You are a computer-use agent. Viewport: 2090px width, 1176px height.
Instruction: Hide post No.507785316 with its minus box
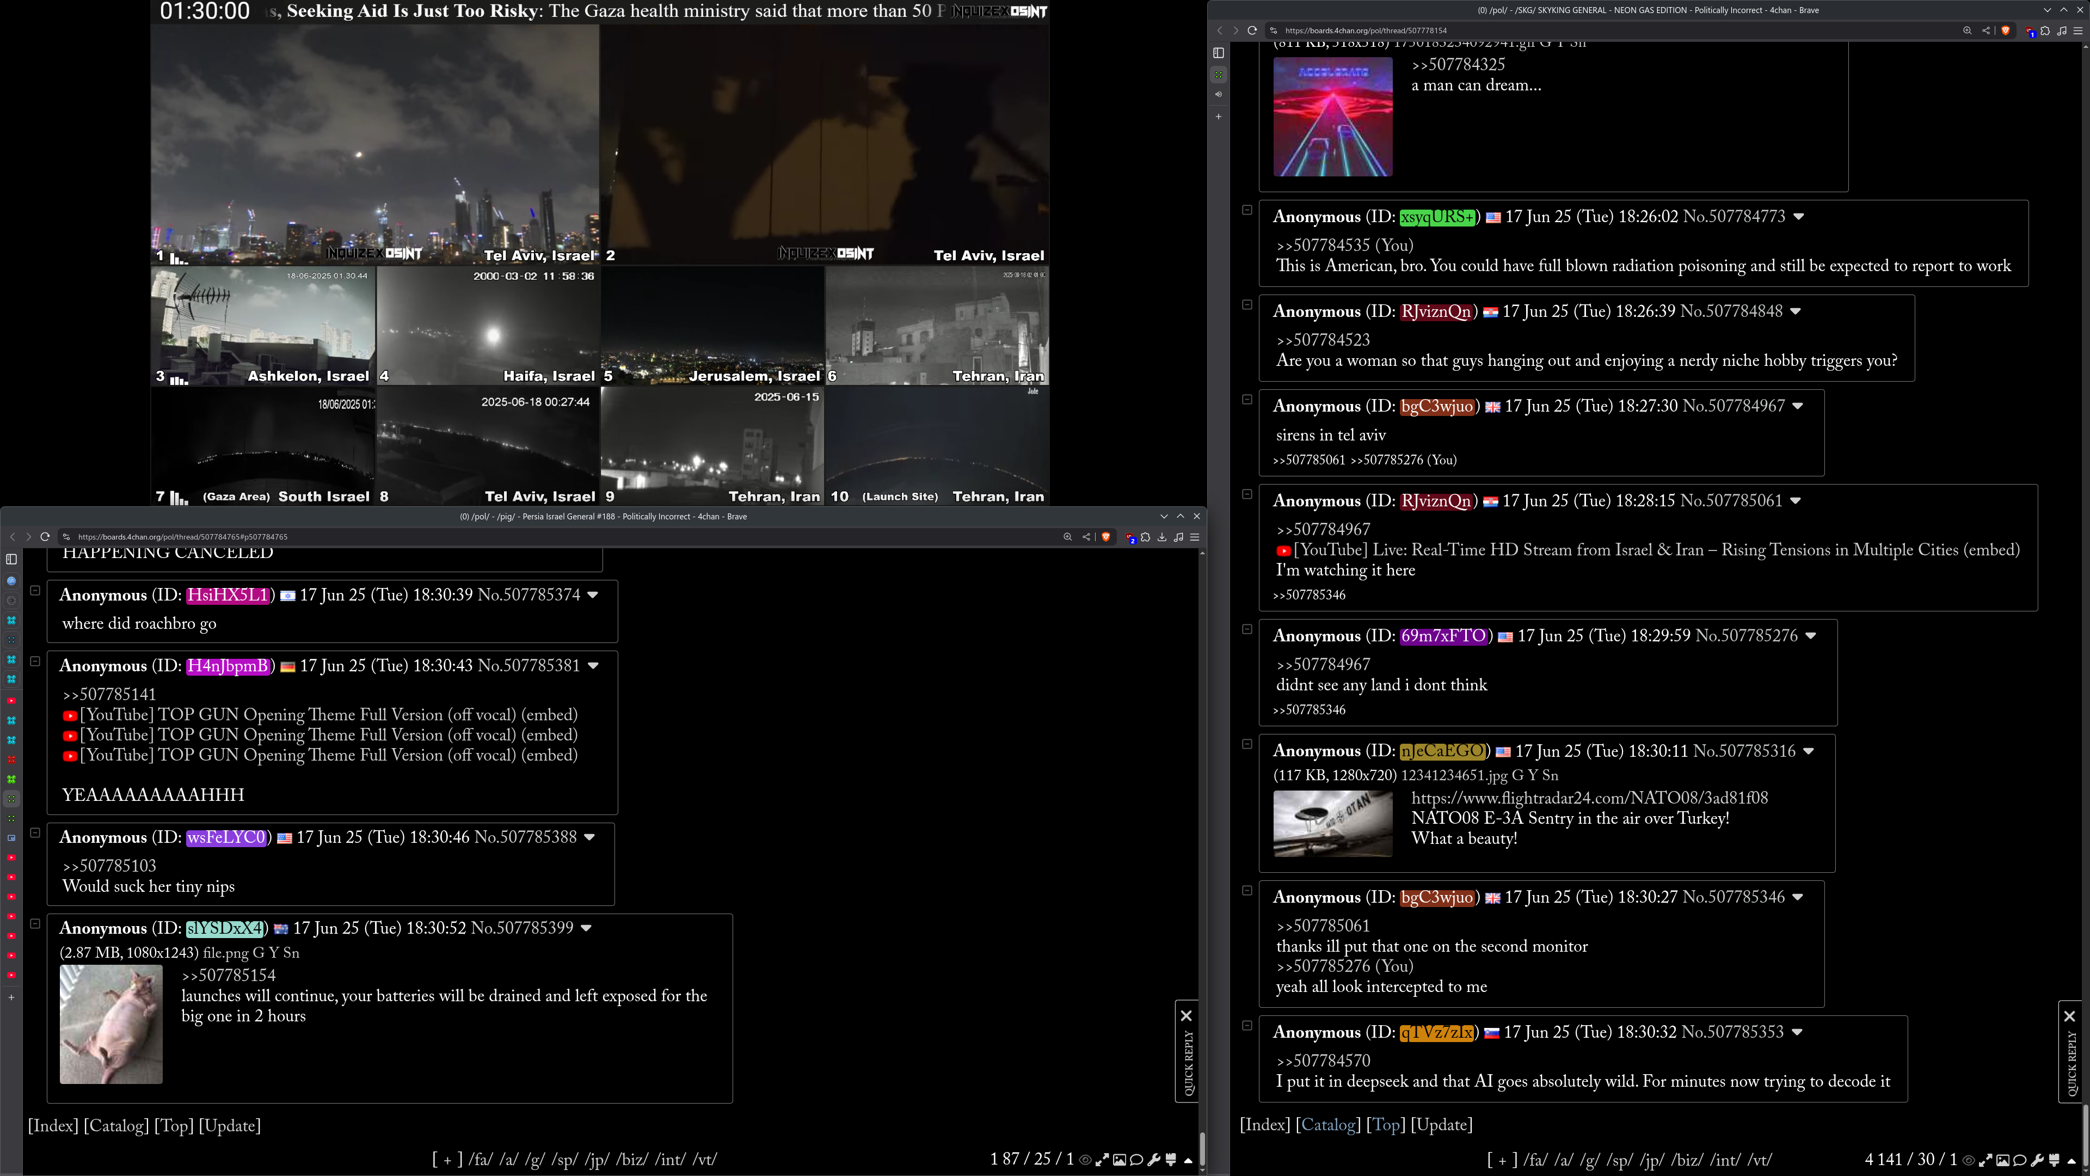pos(1247,744)
